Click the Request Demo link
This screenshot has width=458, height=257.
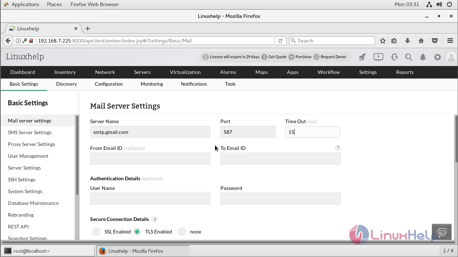click(333, 57)
